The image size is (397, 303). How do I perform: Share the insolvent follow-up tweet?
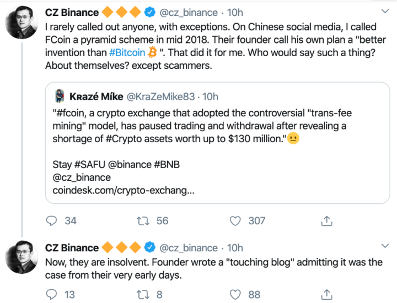pyautogui.click(x=326, y=295)
